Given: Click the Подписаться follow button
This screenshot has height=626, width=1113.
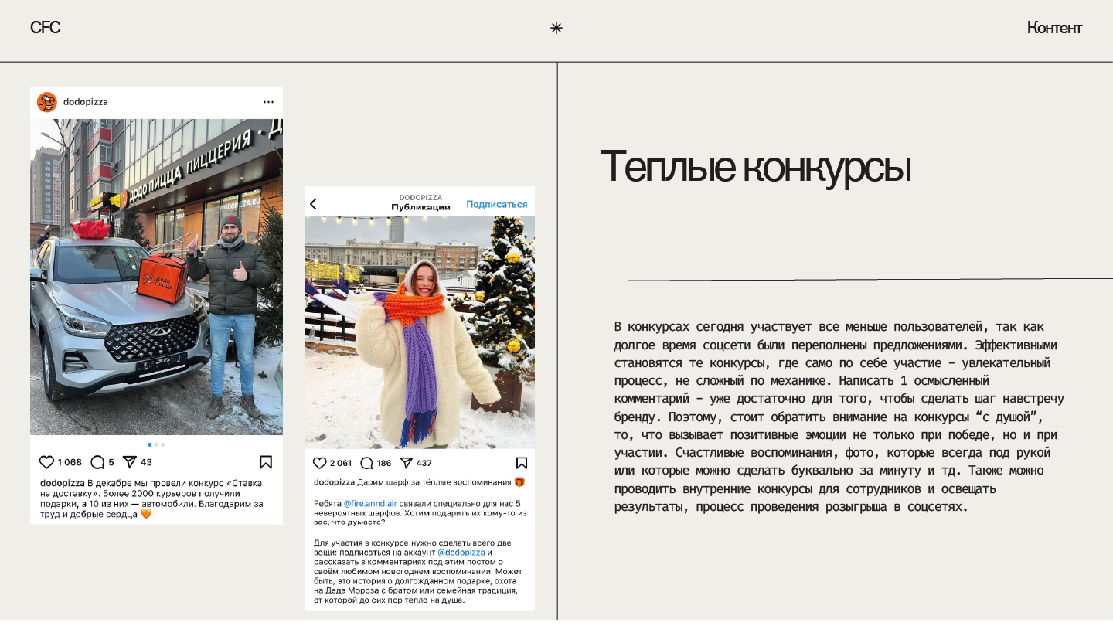Looking at the screenshot, I should (496, 205).
